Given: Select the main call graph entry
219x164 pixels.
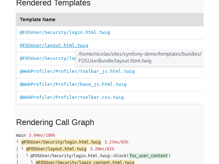Looking at the screenshot, I should [21, 135].
